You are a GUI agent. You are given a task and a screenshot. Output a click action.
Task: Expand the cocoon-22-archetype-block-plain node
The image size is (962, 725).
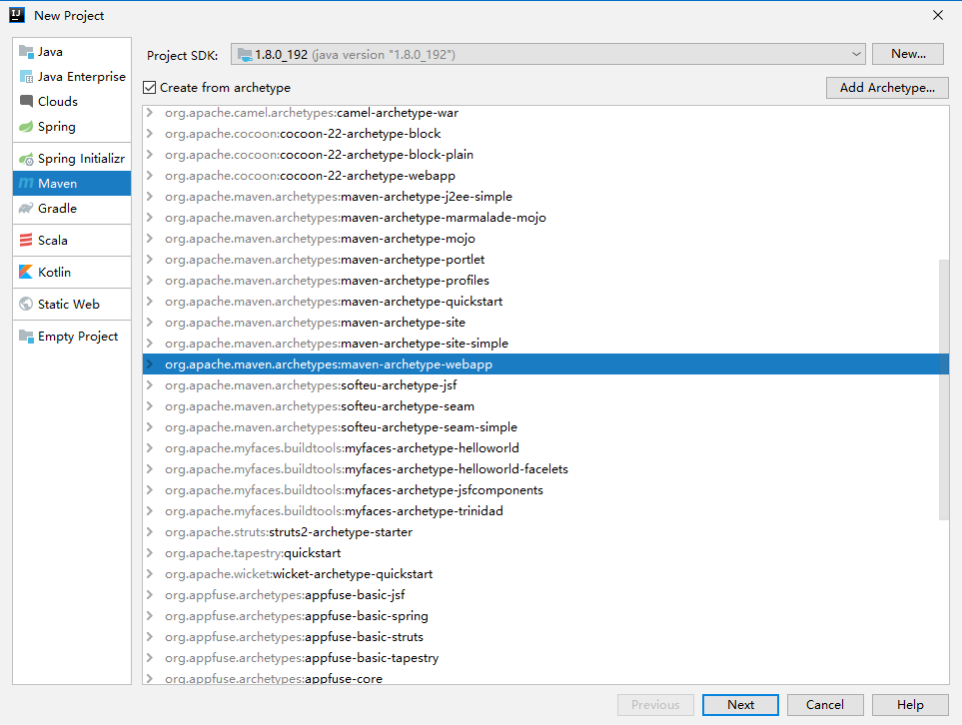coord(149,155)
